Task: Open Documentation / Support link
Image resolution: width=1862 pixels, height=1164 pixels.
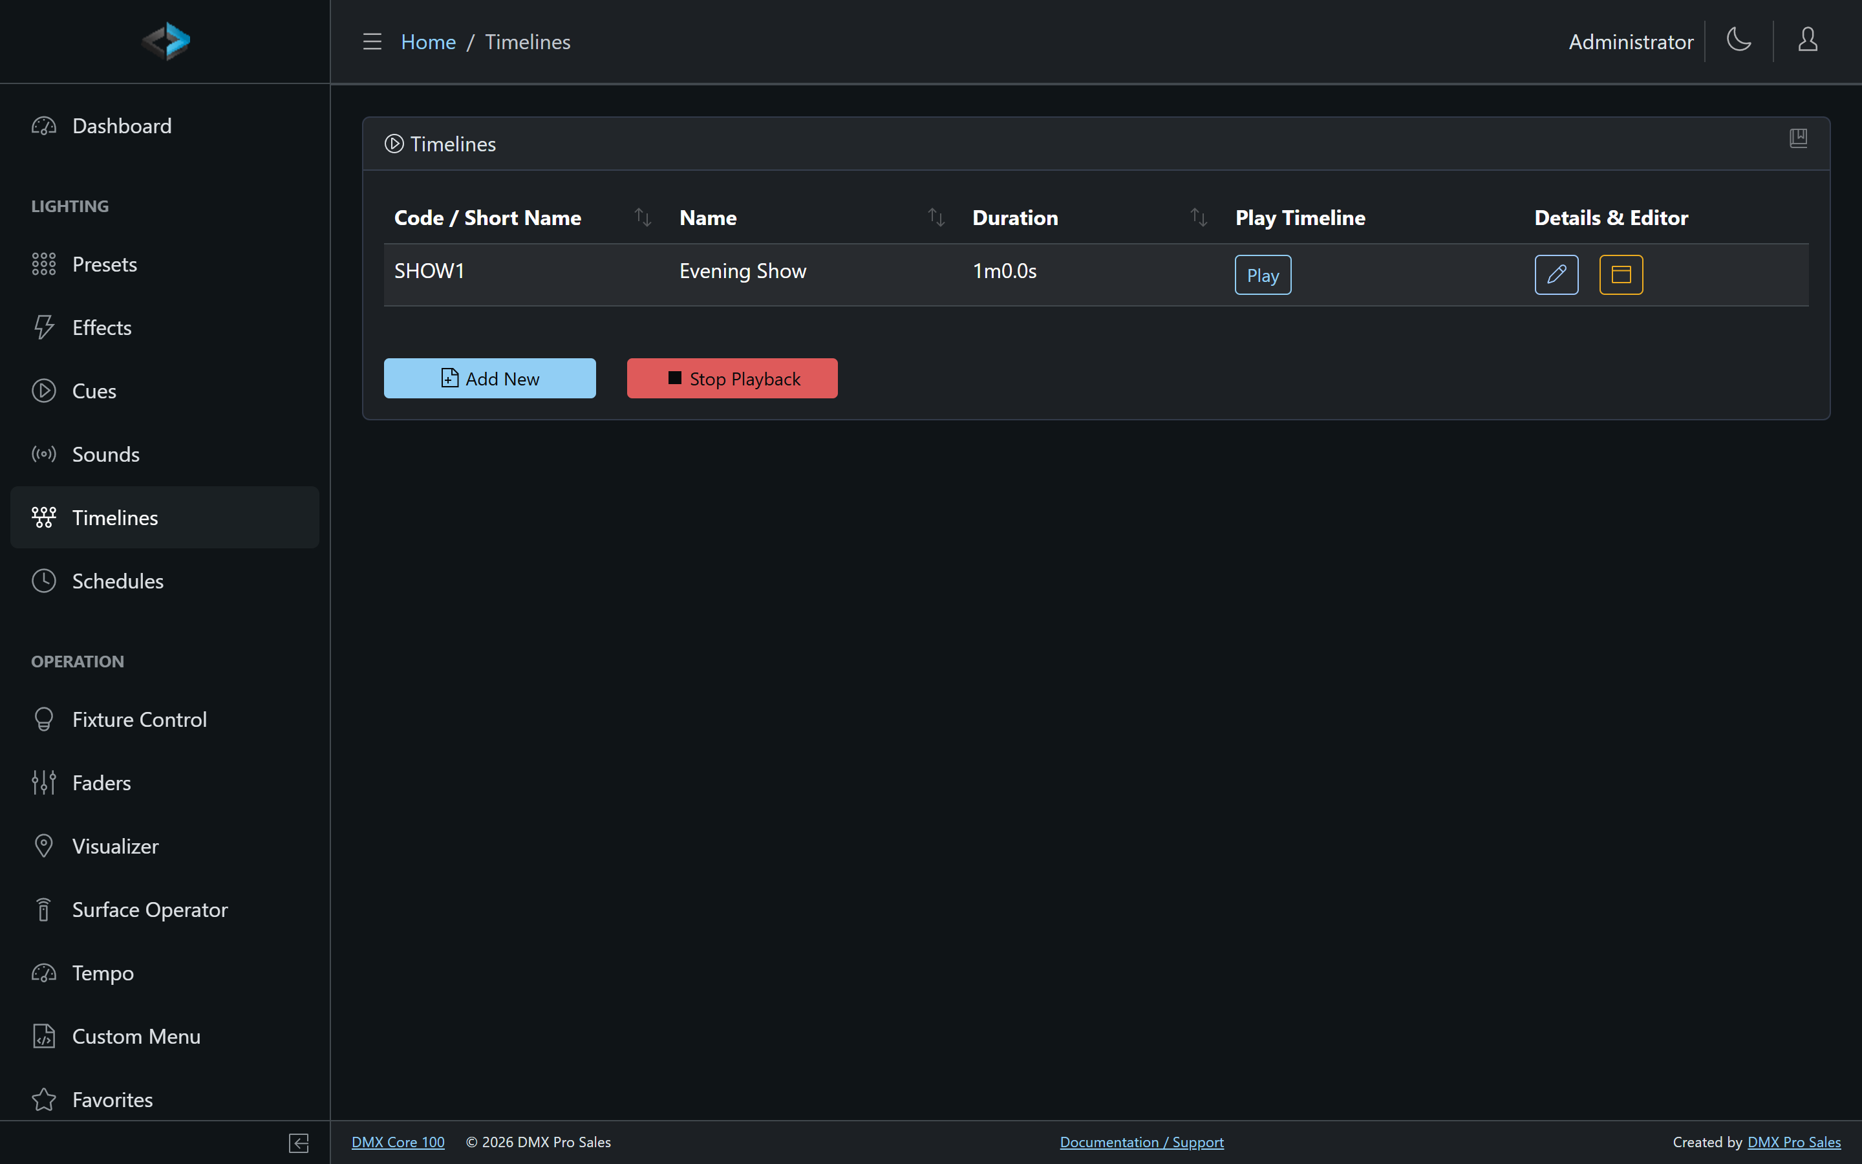Action: click(x=1141, y=1141)
